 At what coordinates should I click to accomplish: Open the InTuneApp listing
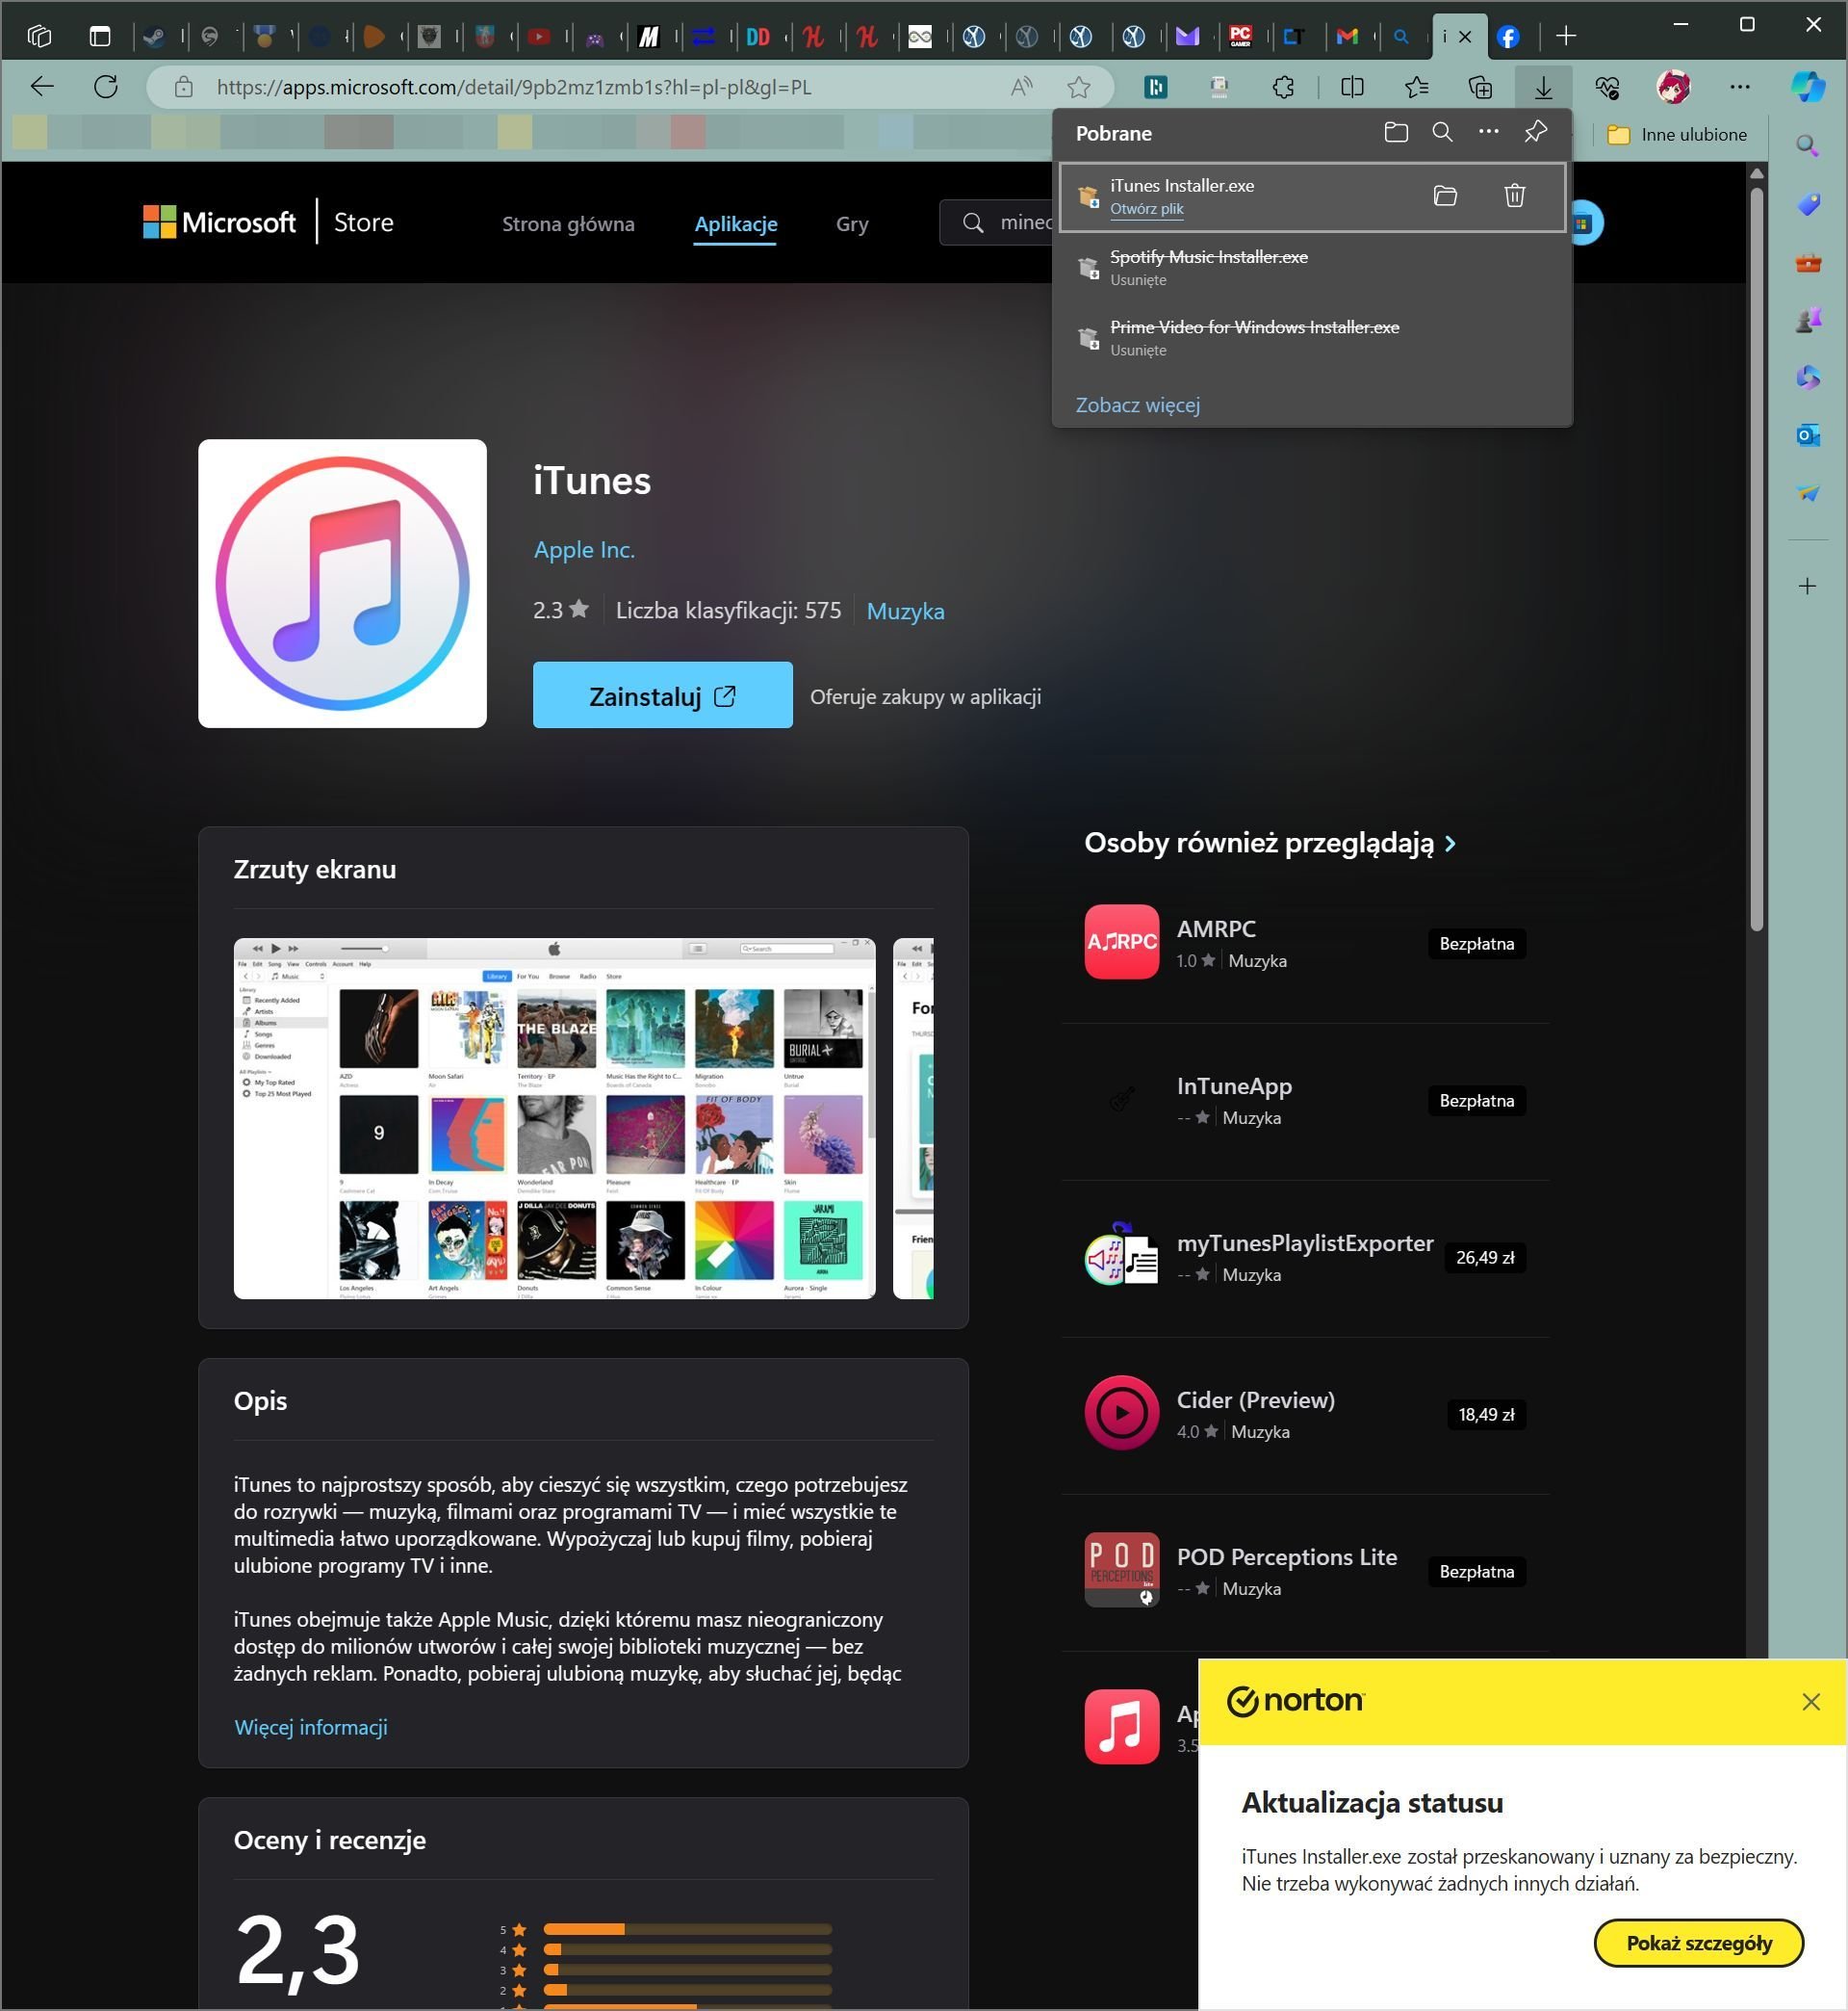1305,1101
